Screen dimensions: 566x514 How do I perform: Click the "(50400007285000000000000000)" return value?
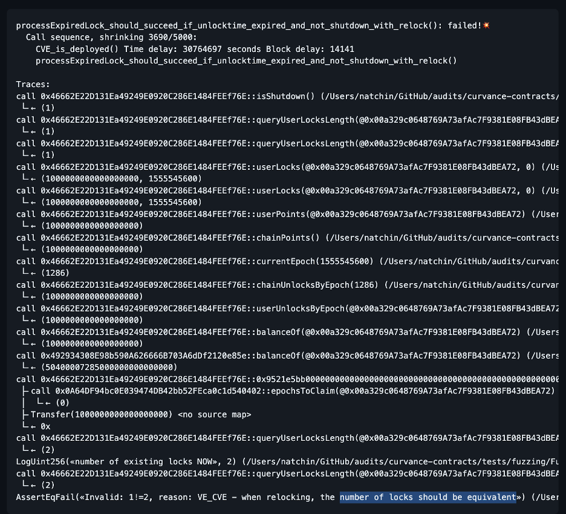pyautogui.click(x=108, y=367)
